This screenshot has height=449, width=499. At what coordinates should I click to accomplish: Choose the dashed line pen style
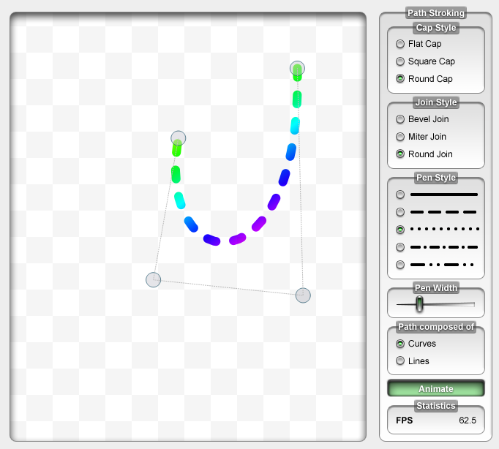(400, 212)
